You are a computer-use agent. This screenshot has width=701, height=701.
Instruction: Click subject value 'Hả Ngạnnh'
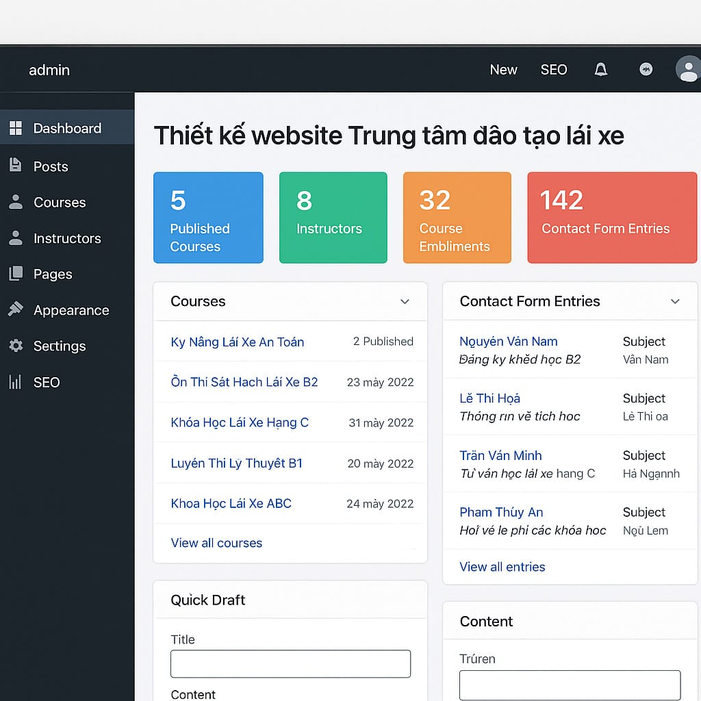[x=652, y=474]
